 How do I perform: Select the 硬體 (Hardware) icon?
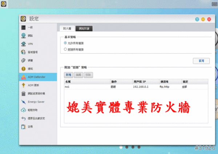23,60
